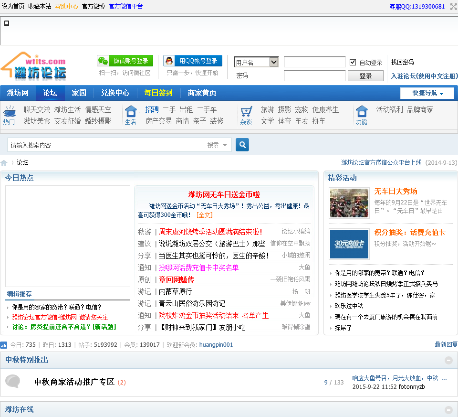The width and height of the screenshot is (458, 417).
Task: Click the speech bubble forum icon
Action: [13, 381]
